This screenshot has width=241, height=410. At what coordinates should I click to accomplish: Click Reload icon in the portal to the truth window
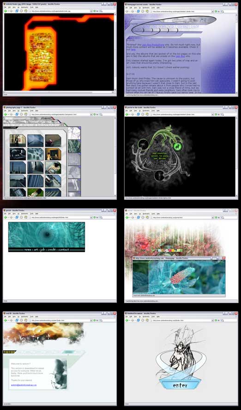point(139,114)
